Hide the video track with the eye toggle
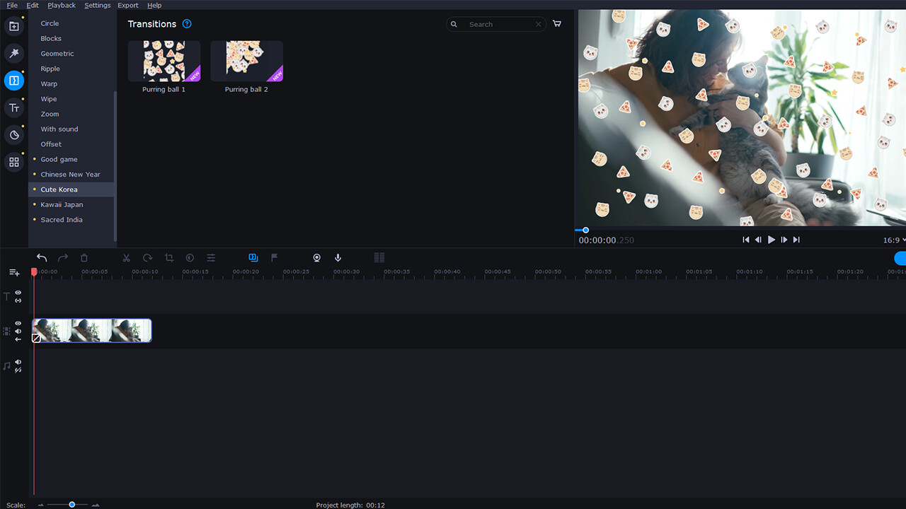Viewport: 906px width, 509px height. point(18,323)
